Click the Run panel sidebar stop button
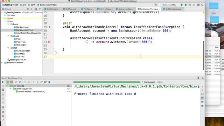Screen dimensions: 224x126 [3, 94]
